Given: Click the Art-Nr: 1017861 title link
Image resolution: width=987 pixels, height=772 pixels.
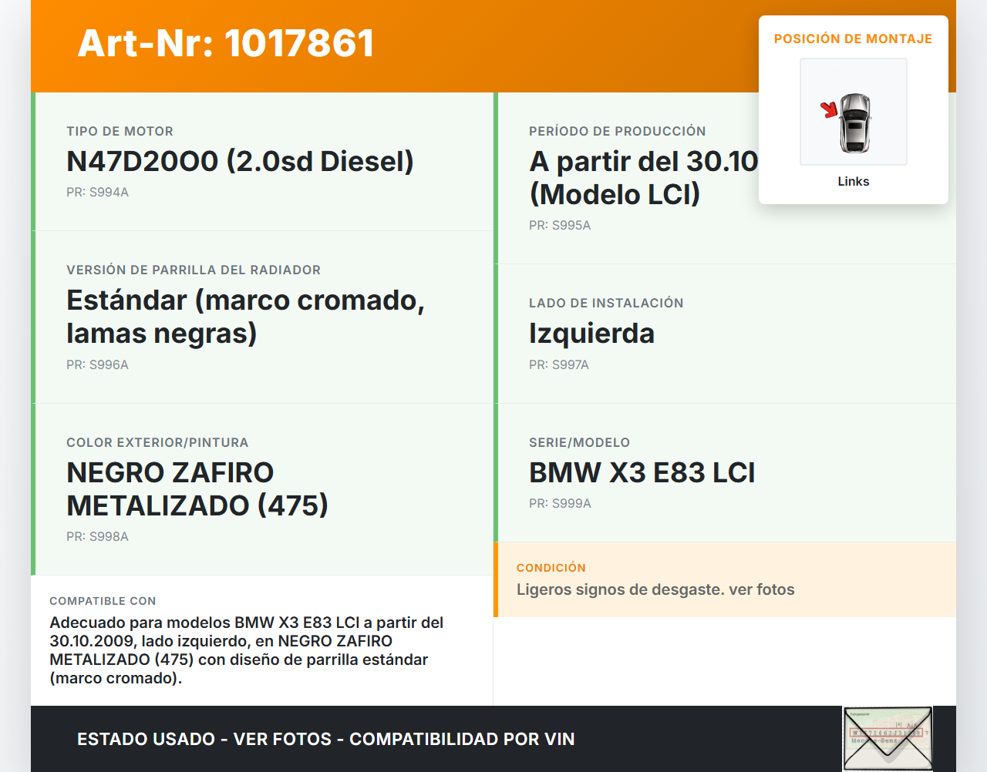Looking at the screenshot, I should pos(225,42).
